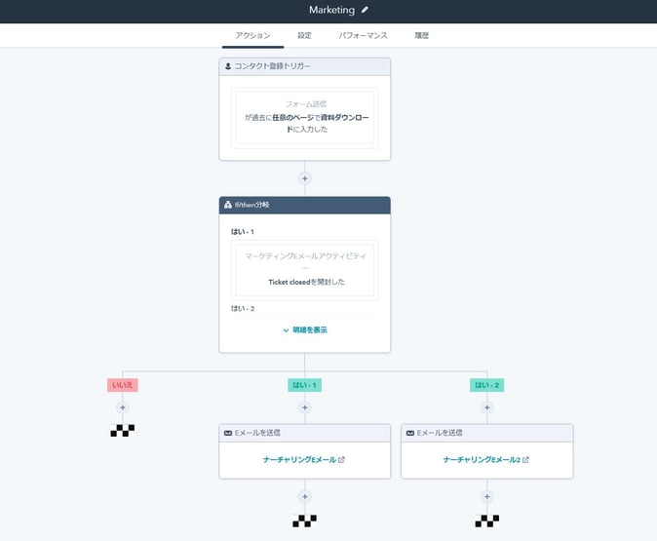Click envelope icon on ナーチャリングEメール2 card
657x541 pixels.
410,433
